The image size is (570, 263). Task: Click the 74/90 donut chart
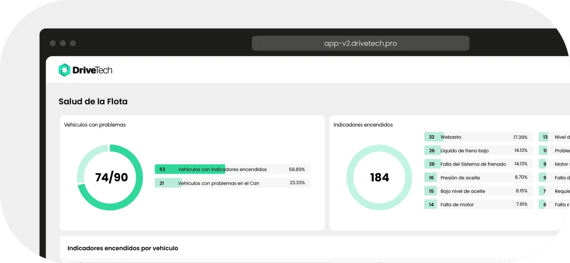[110, 178]
